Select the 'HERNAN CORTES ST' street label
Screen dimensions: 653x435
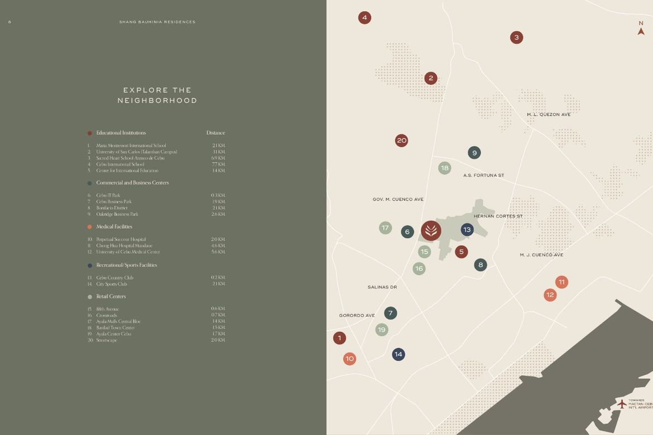[498, 216]
